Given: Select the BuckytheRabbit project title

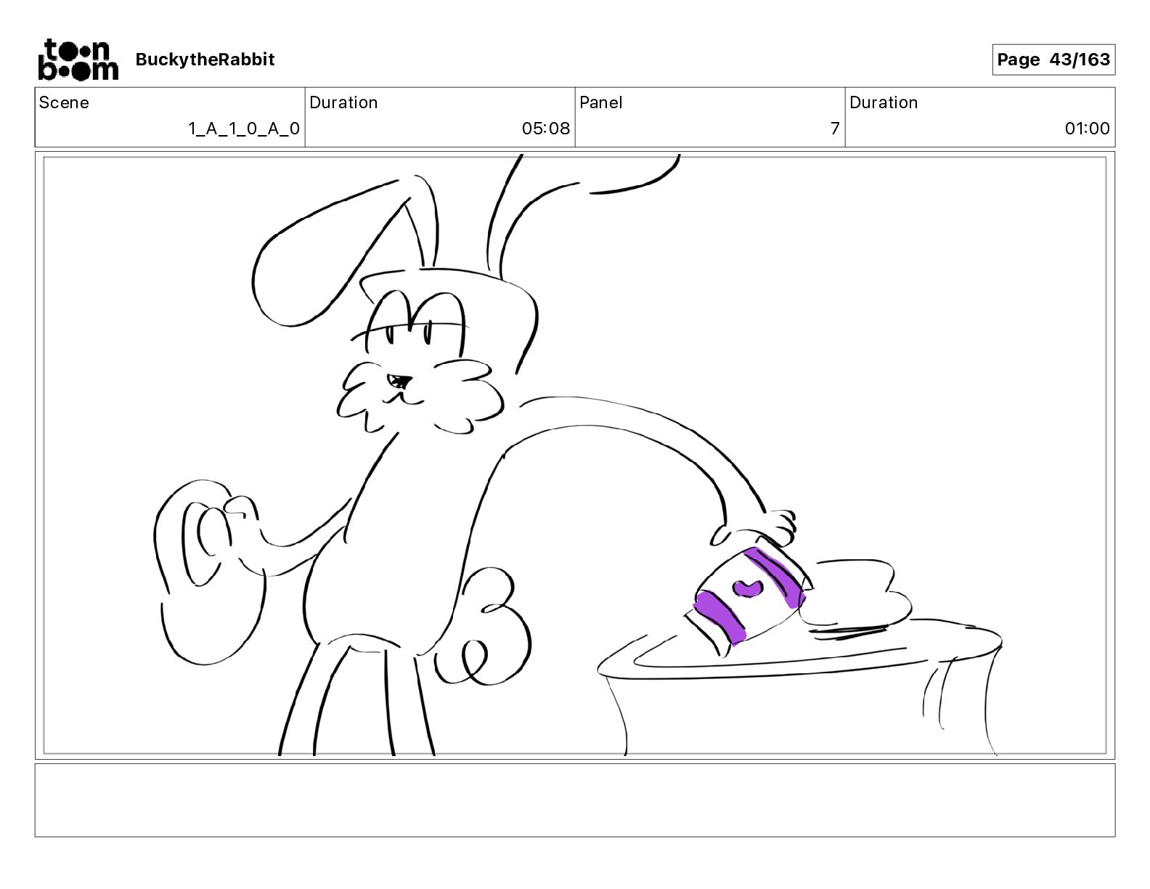Looking at the screenshot, I should 205,60.
